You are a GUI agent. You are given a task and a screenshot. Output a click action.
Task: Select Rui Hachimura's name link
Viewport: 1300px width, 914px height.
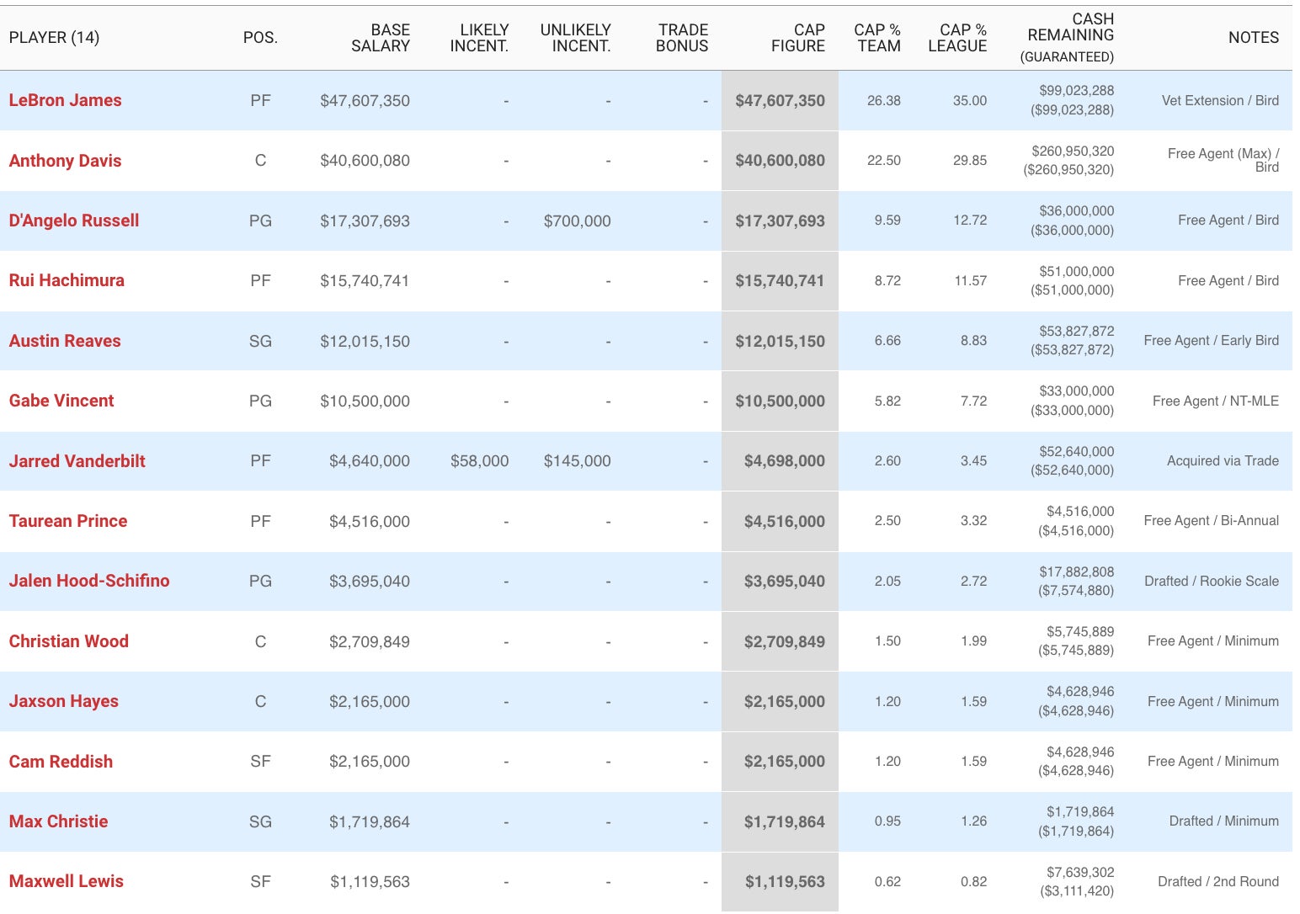[x=67, y=280]
